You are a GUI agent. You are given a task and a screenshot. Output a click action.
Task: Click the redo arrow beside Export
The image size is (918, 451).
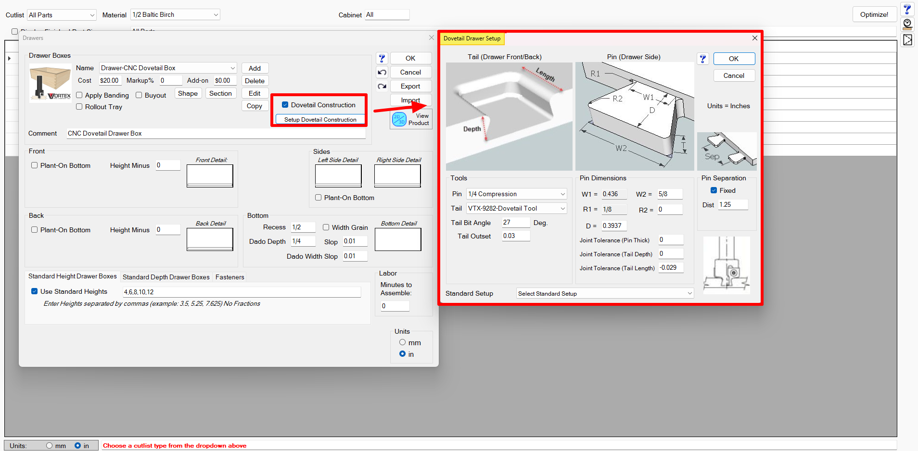(382, 87)
